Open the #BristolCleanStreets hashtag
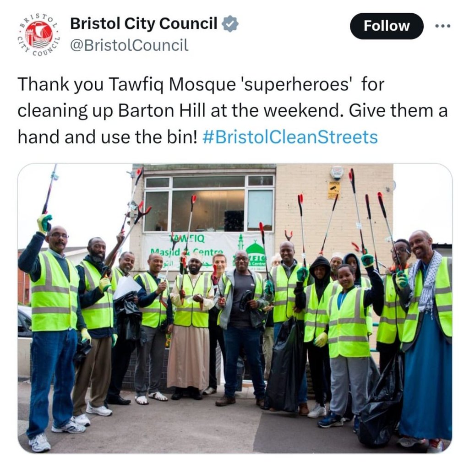The width and height of the screenshot is (469, 462). (290, 137)
